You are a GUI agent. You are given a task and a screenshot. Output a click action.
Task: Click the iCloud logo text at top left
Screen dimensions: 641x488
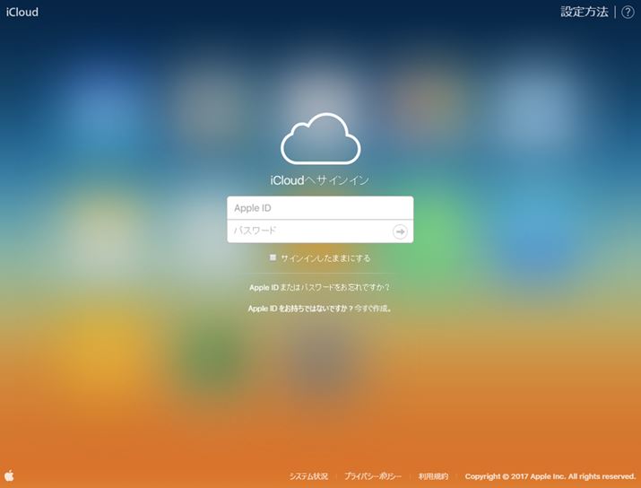pyautogui.click(x=22, y=12)
